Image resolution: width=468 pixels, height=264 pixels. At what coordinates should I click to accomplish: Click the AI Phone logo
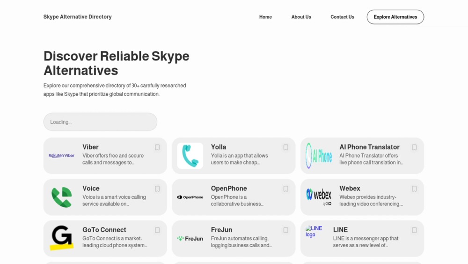coord(318,156)
